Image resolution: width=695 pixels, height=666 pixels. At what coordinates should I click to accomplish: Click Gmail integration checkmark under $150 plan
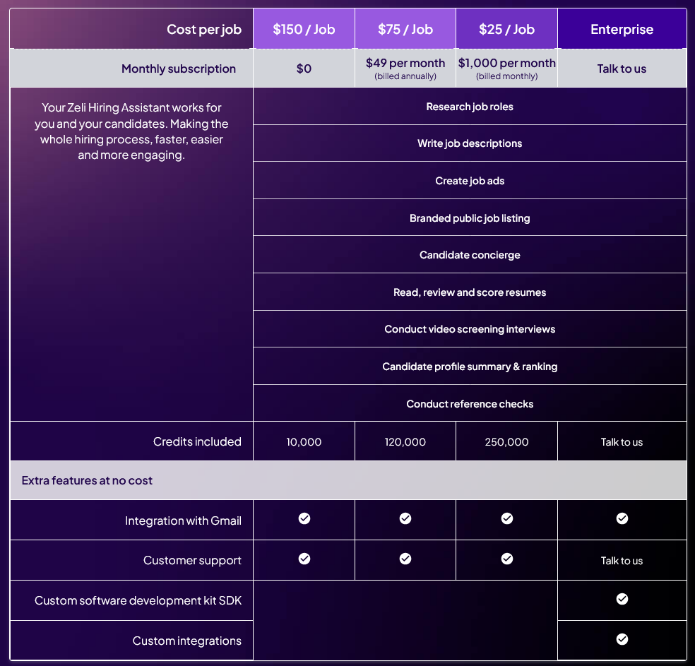(304, 518)
